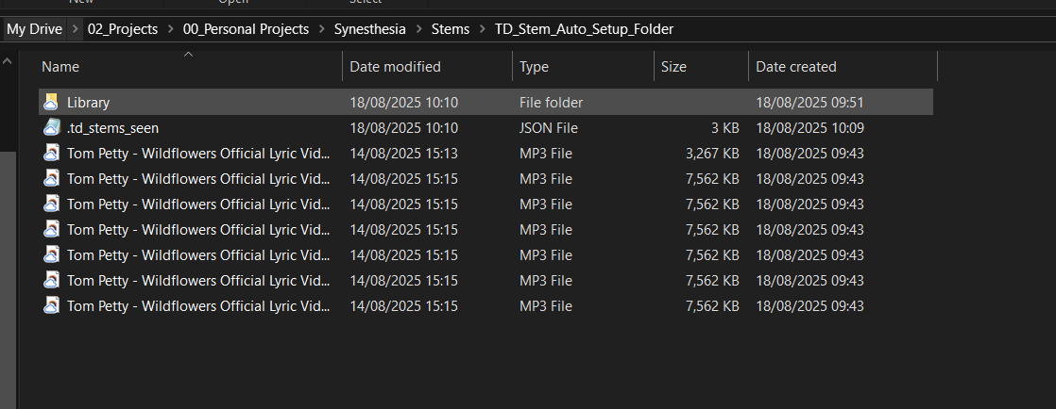1056x409 pixels.
Task: Expand the chevron after Stems breadcrumb
Action: tap(482, 29)
